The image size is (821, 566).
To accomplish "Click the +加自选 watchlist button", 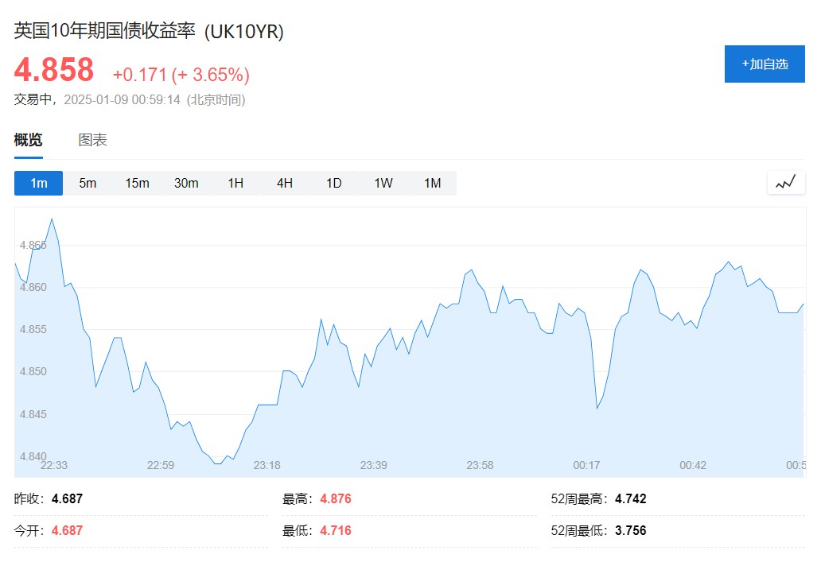I will (x=765, y=64).
